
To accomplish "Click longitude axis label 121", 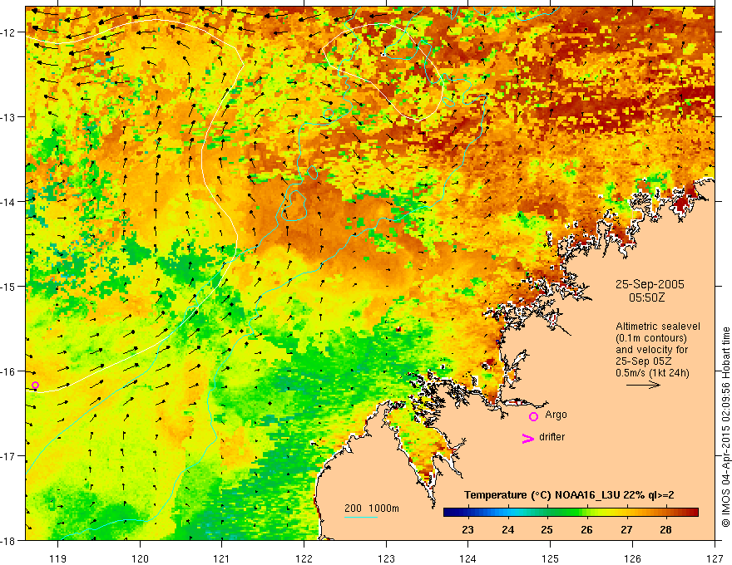I will [x=222, y=558].
